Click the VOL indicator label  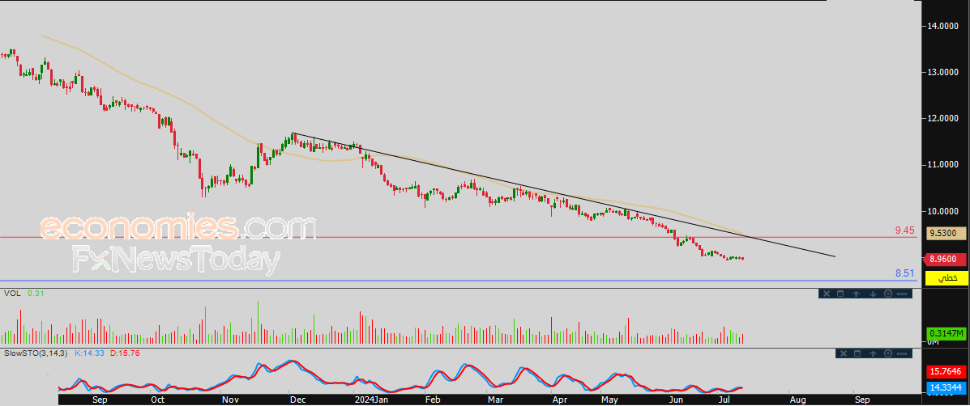click(x=12, y=294)
